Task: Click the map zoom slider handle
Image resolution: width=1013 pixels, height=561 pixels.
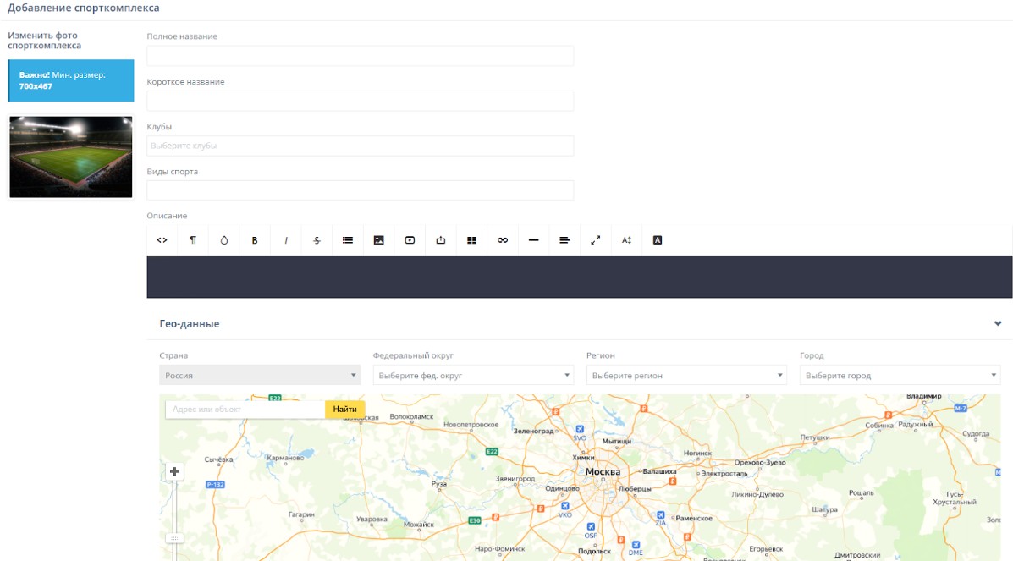Action: click(x=174, y=538)
